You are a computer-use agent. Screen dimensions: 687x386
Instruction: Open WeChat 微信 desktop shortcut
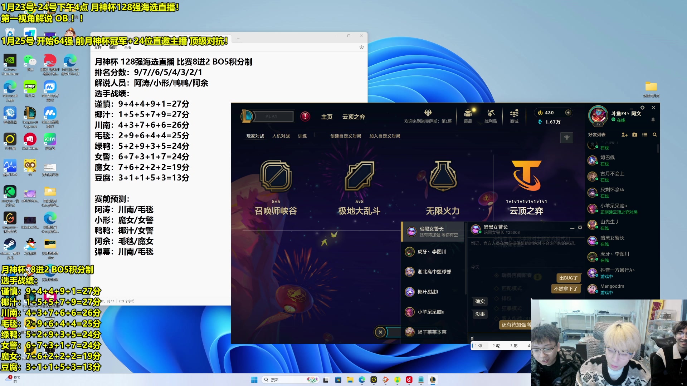coord(30,63)
